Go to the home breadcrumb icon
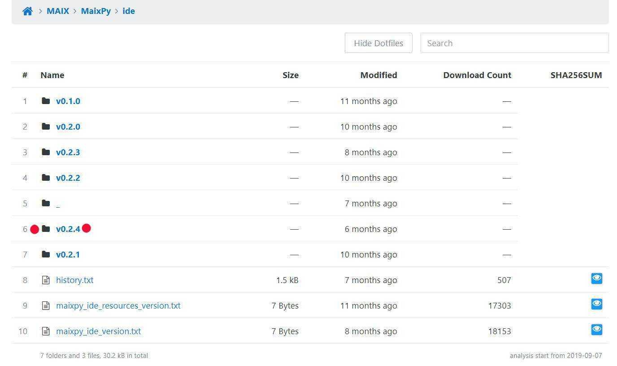This screenshot has width=617, height=366. coord(27,11)
